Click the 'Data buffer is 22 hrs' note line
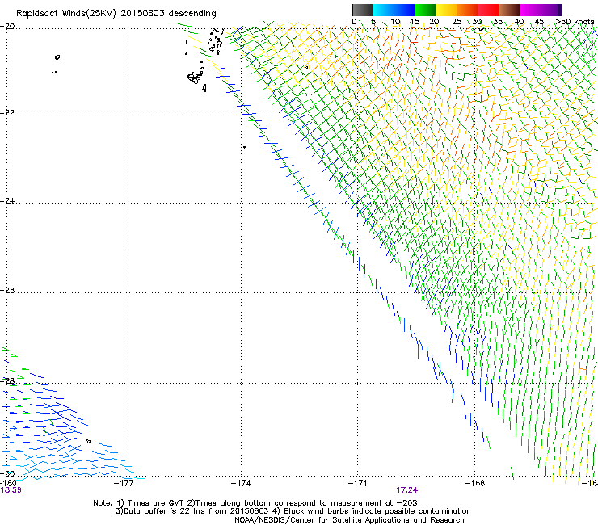Screen dimensions: 598x525 coord(293,511)
